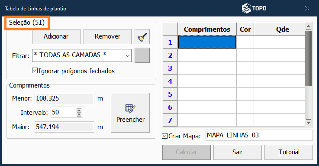Click the Sair button to exit

click(238, 152)
